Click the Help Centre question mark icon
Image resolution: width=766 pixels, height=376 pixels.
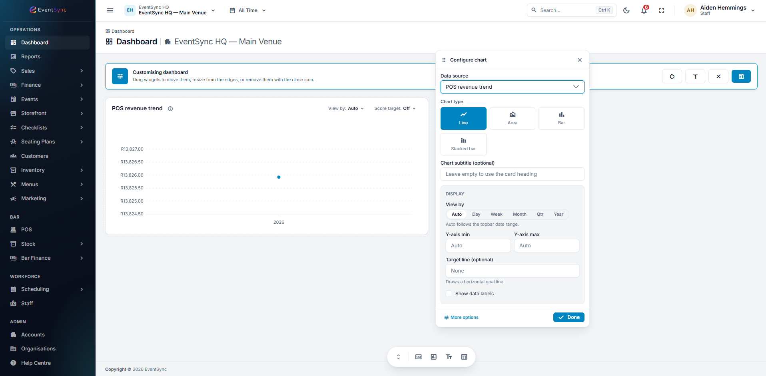click(13, 363)
